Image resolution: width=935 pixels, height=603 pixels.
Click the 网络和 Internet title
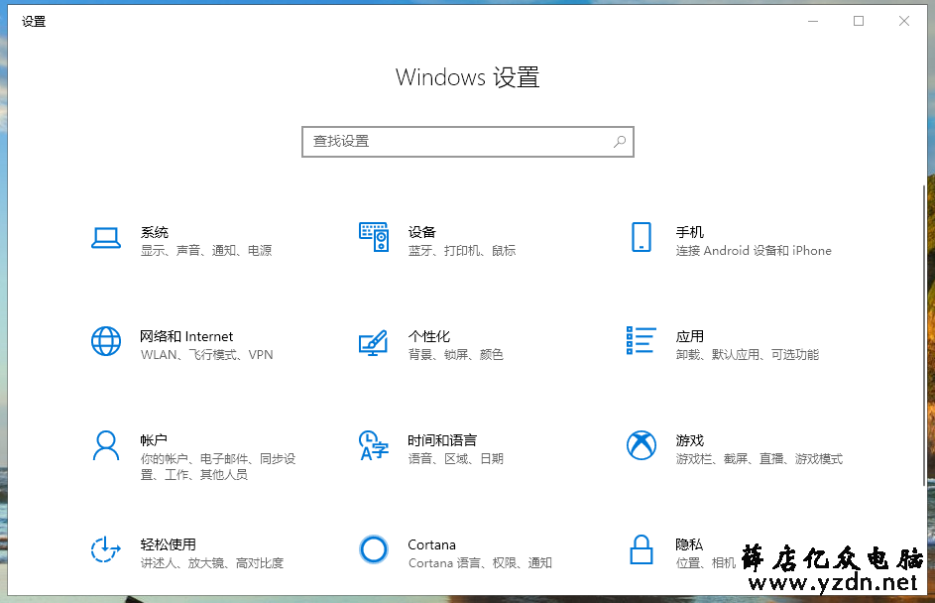186,336
